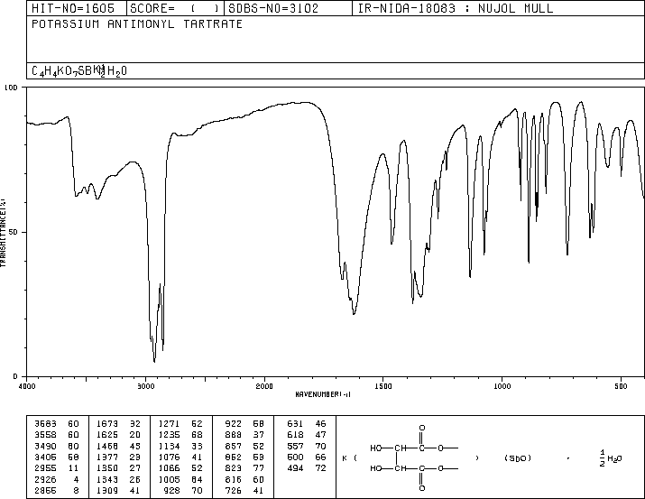
Task: Click the 100 y-axis tick label
Action: 11,88
